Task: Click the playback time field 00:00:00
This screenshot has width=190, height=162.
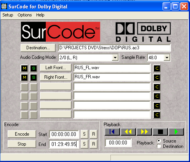Action: click(118, 143)
